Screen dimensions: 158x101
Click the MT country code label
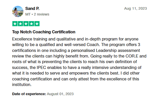[28, 14]
